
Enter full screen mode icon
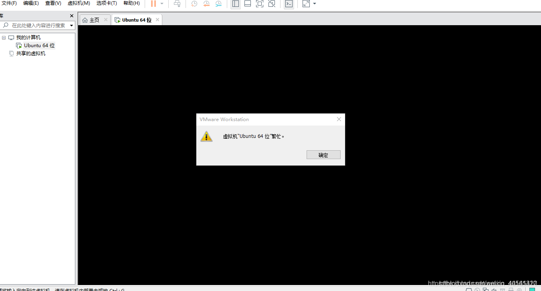[260, 4]
